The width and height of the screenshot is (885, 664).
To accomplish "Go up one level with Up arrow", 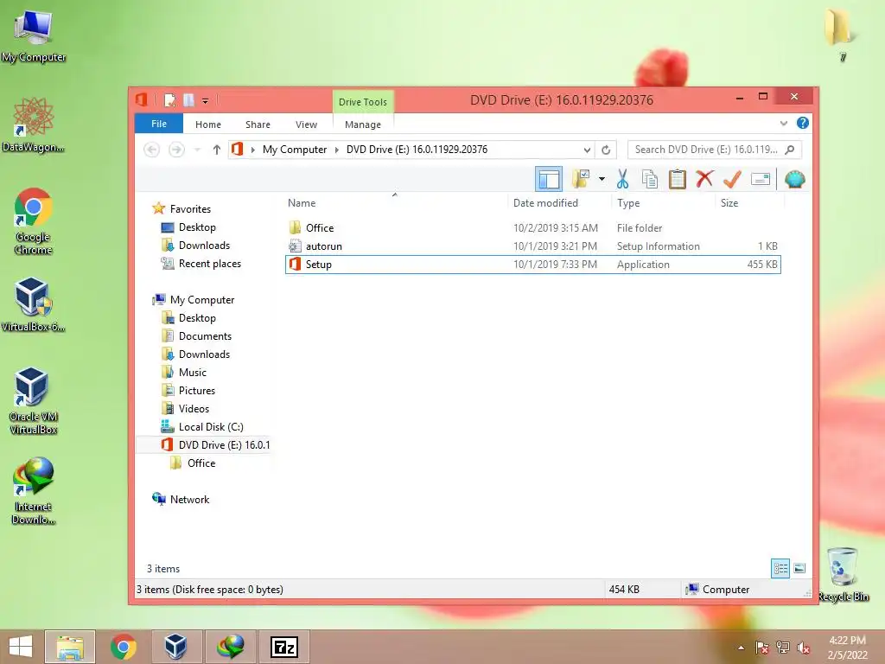I will click(216, 149).
